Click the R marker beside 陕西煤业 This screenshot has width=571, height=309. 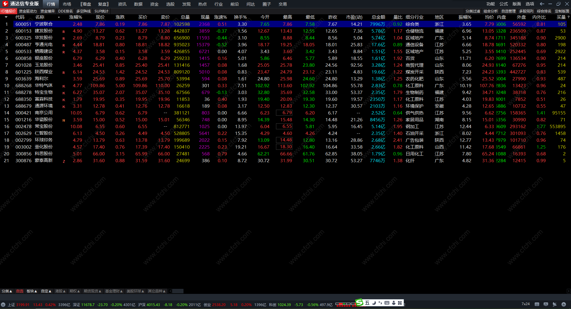pyautogui.click(x=64, y=73)
